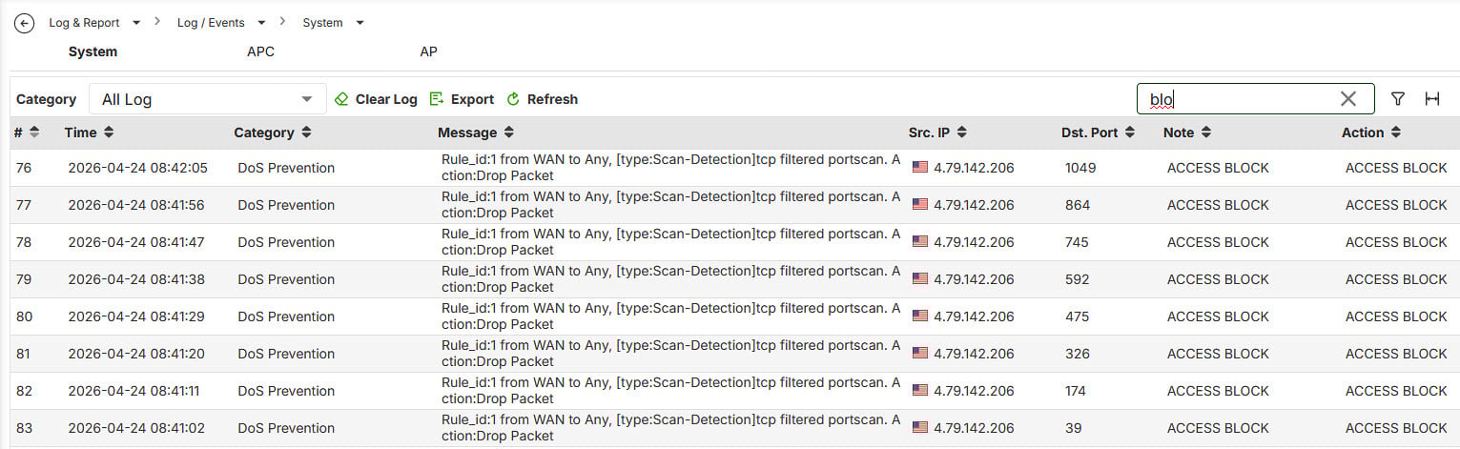Click the Export icon
The height and width of the screenshot is (449, 1460).
coord(437,99)
